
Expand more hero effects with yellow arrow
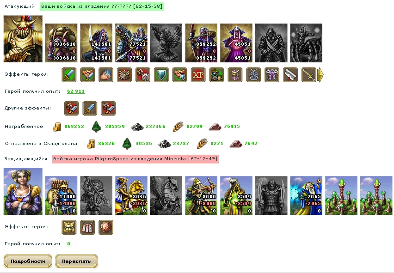pos(320,75)
